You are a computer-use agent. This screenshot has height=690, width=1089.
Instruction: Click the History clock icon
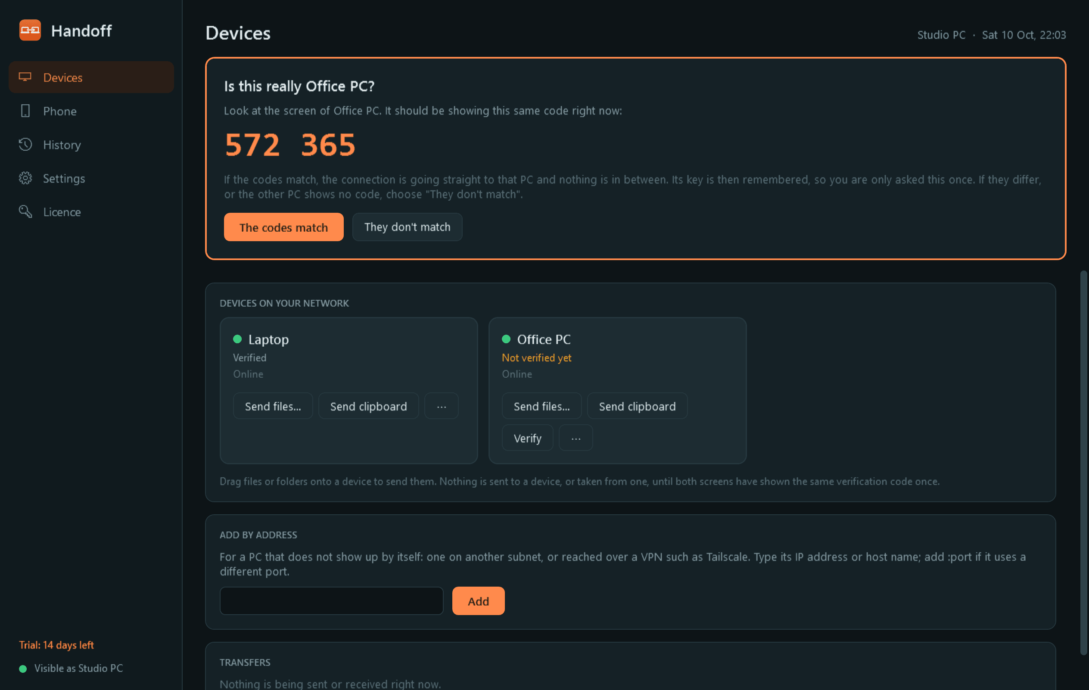pos(25,145)
